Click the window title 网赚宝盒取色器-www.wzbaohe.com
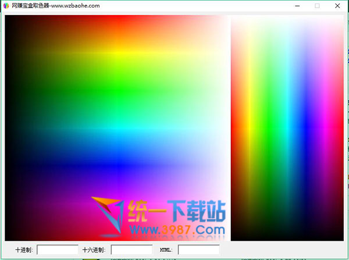The image size is (349, 260). (x=56, y=6)
